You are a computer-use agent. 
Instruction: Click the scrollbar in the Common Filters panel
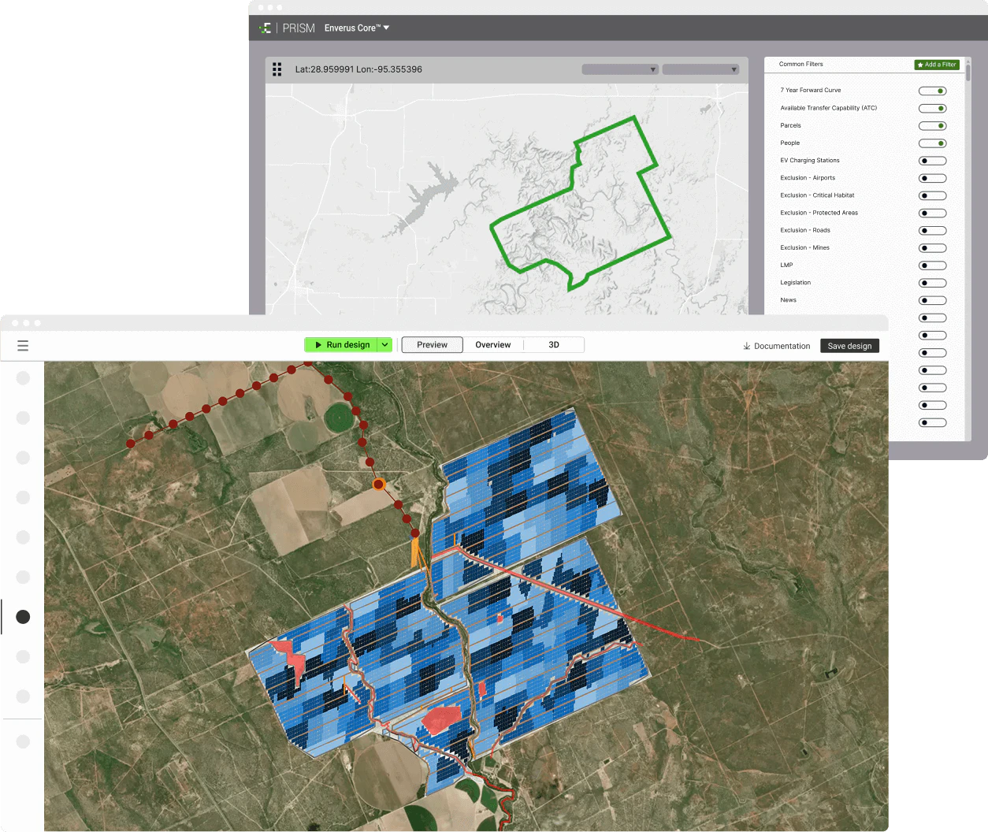pyautogui.click(x=968, y=72)
